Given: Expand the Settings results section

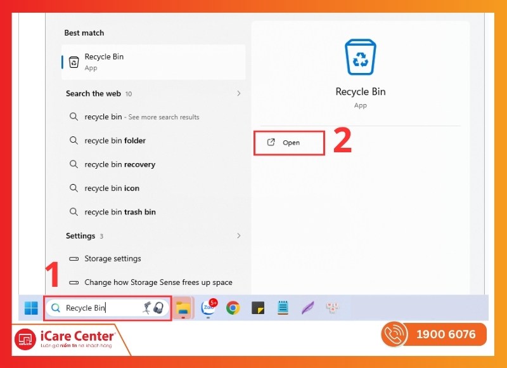Looking at the screenshot, I should pyautogui.click(x=238, y=235).
